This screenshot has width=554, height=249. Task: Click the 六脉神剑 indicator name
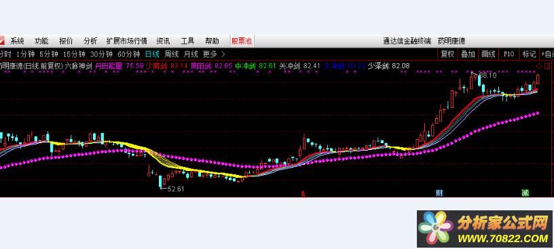[79, 66]
